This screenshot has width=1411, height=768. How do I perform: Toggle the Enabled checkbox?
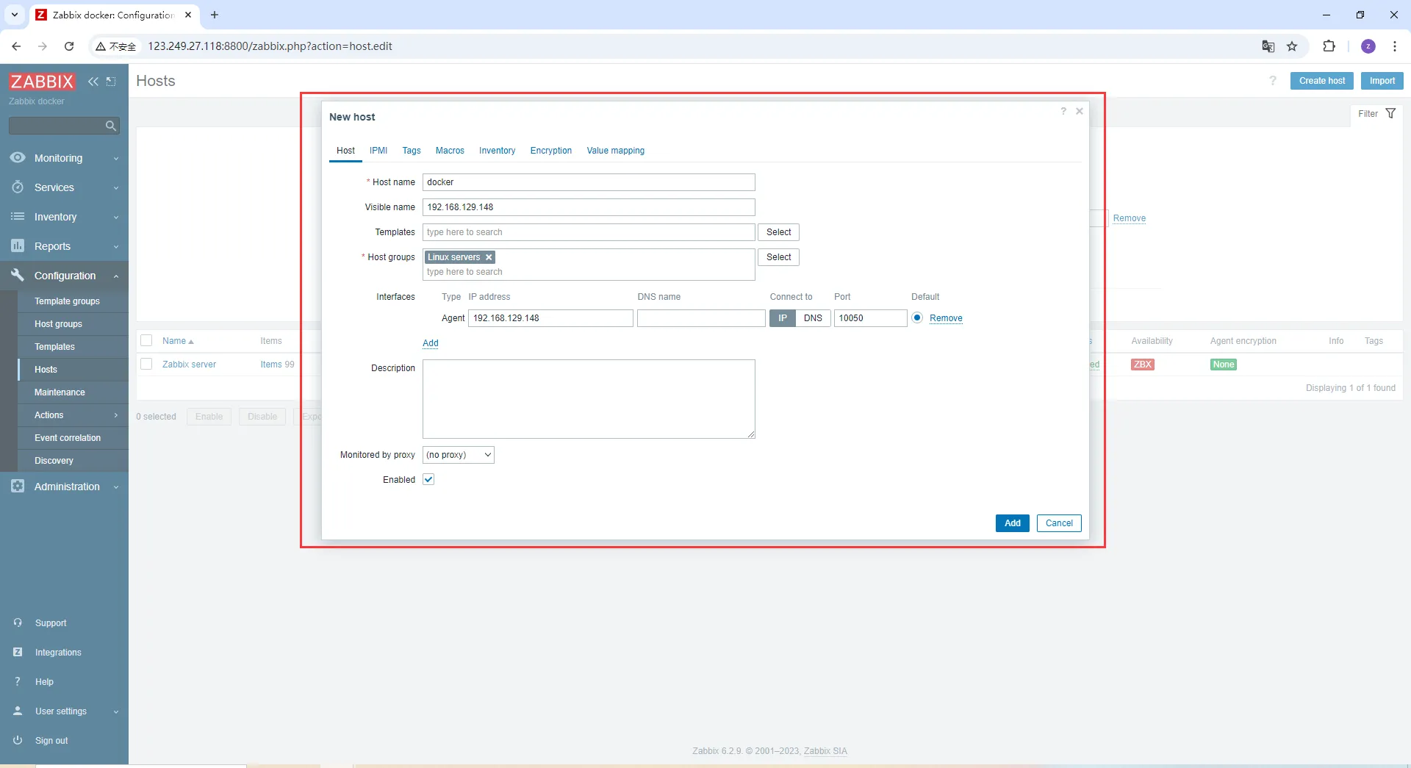(428, 480)
